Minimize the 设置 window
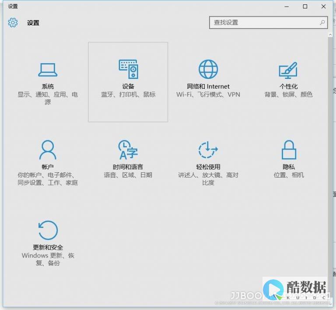336x310 pixels. [287, 7]
